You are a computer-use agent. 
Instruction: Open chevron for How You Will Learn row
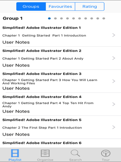[x=114, y=81]
